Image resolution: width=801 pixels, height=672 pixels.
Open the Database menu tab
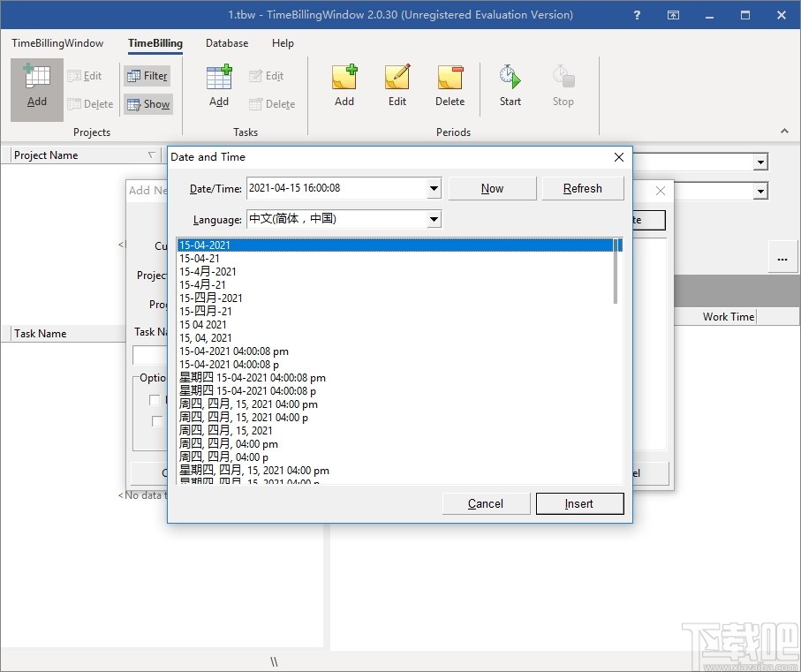point(227,43)
